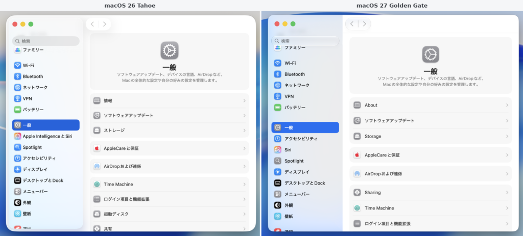Select 外観 icon in Tahoe sidebar
Viewport: 523px width, 236px height.
coord(18,202)
